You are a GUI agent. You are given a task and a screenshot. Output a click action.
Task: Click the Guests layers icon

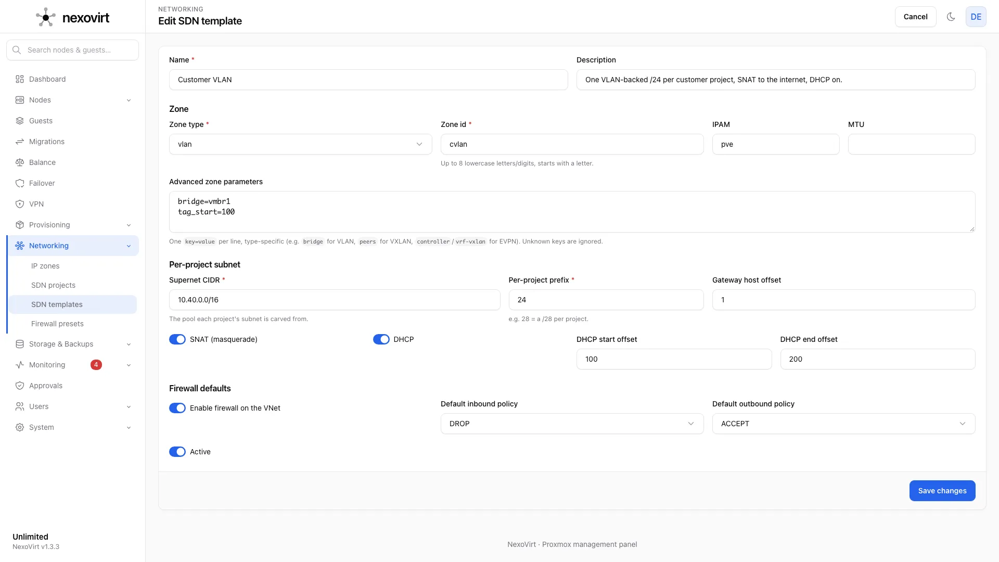pyautogui.click(x=20, y=121)
